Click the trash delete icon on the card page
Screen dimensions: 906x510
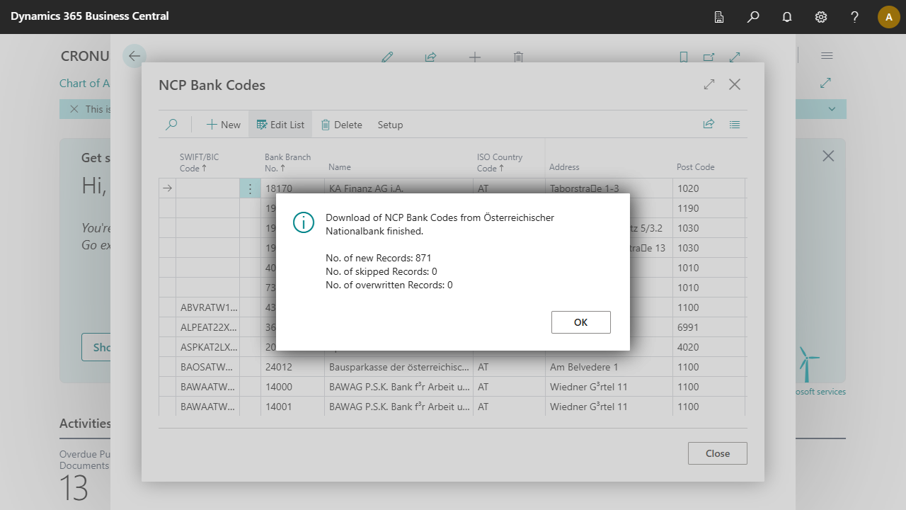tap(518, 57)
